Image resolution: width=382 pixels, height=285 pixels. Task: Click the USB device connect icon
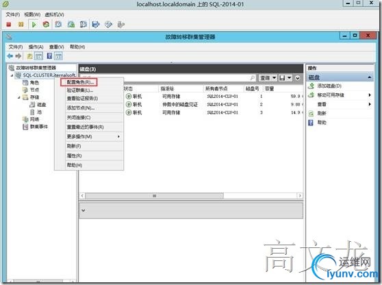click(121, 25)
